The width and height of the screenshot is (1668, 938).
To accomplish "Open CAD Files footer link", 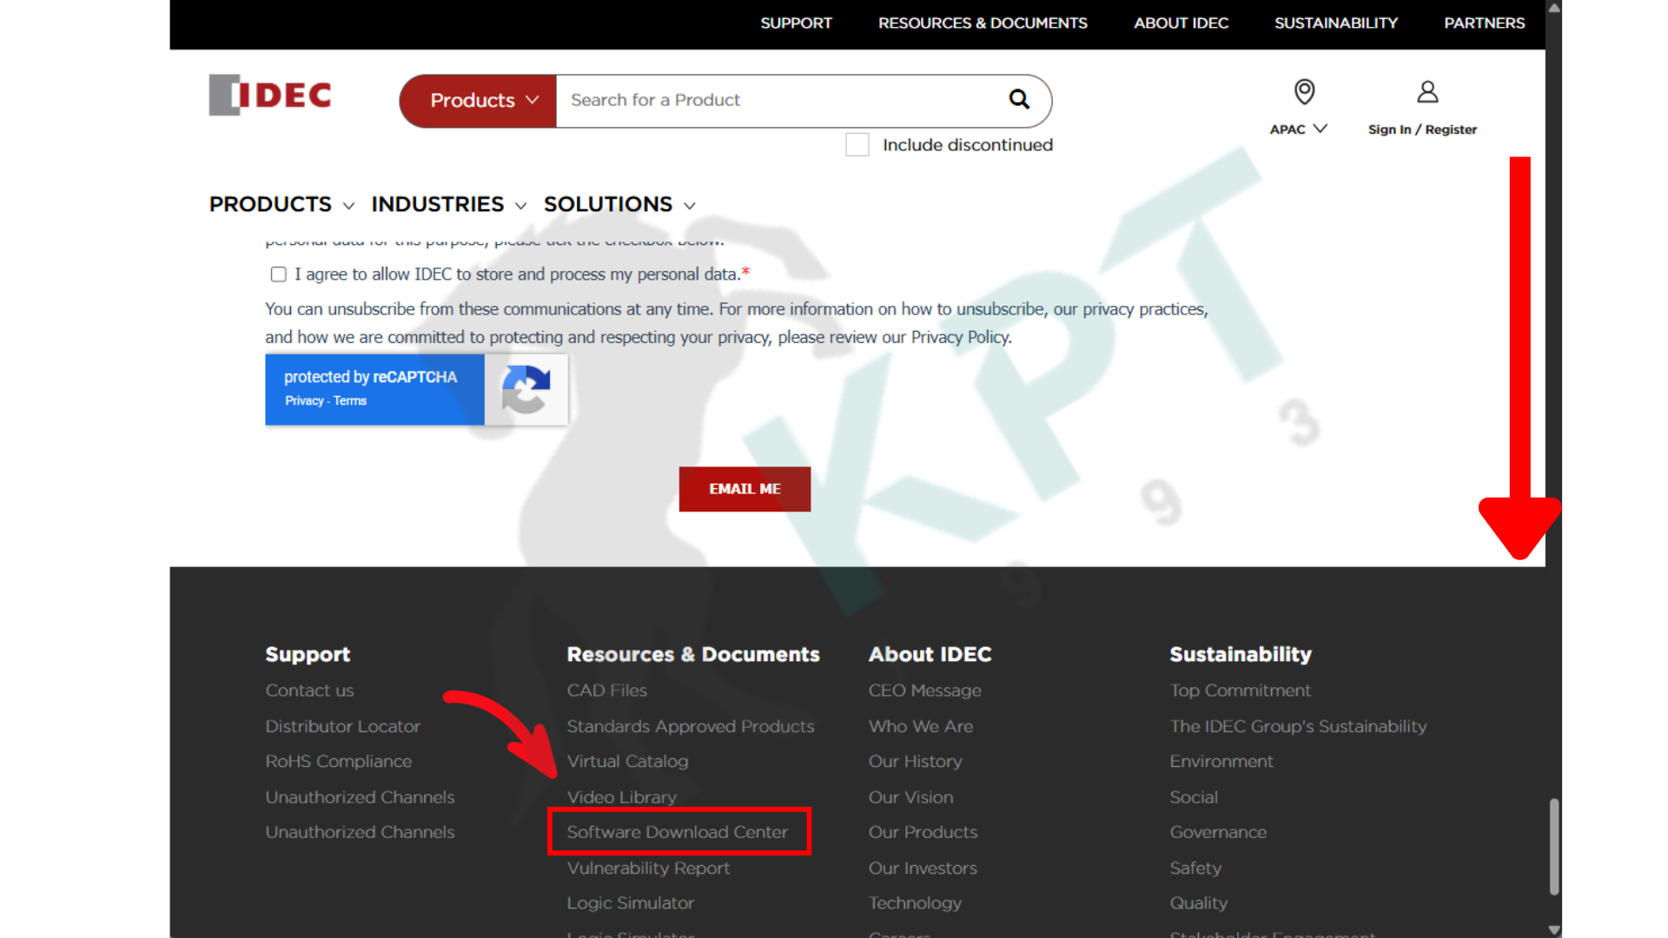I will click(606, 690).
